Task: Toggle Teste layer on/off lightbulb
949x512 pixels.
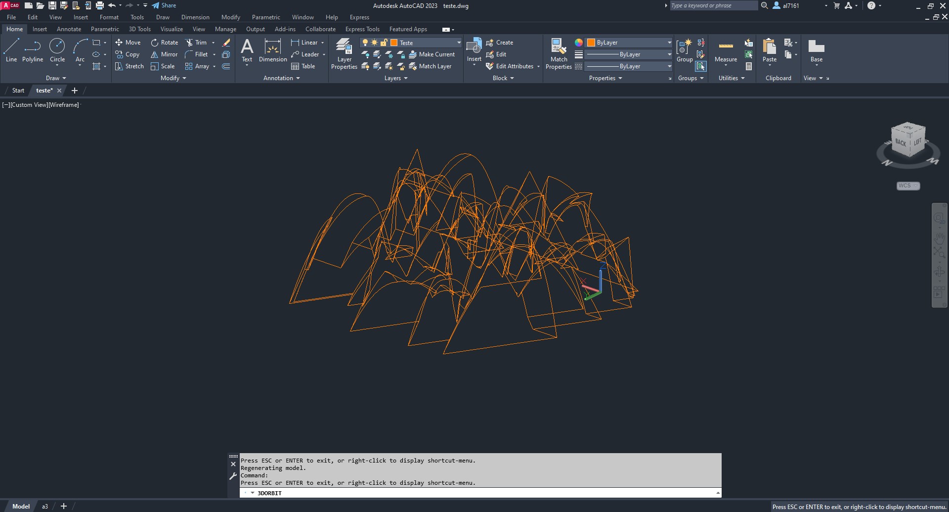Action: pos(365,43)
